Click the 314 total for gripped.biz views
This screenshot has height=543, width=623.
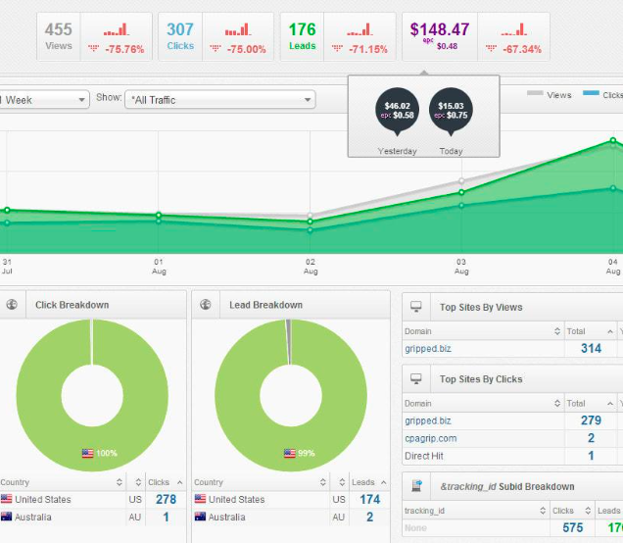click(592, 348)
